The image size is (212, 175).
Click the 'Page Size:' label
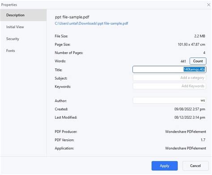pos(63,45)
